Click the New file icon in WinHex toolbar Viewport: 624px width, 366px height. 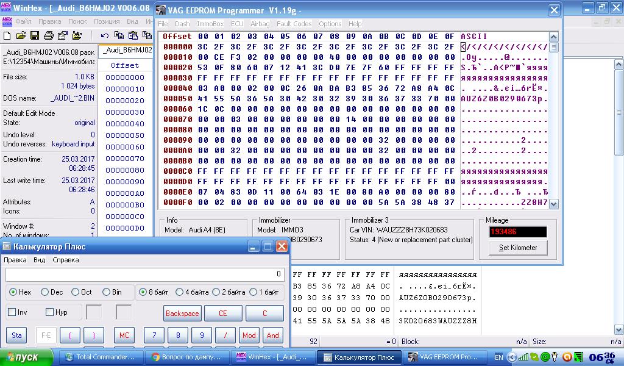coord(7,36)
